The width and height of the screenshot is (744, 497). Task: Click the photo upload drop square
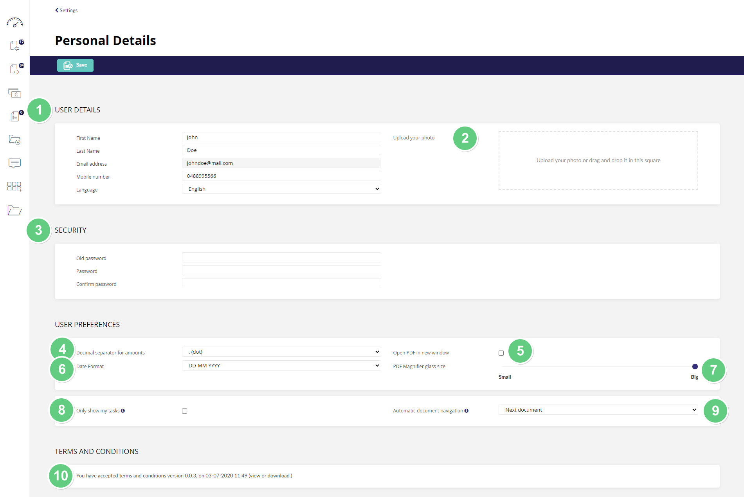point(598,161)
